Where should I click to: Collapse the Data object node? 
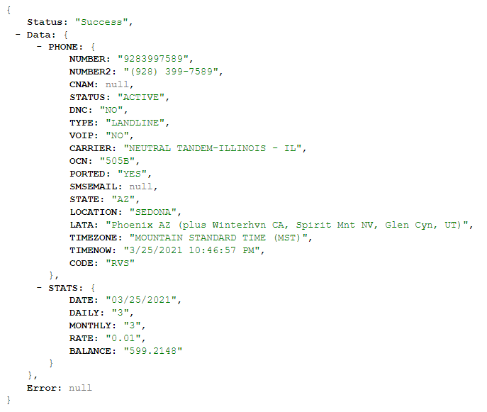[18, 35]
